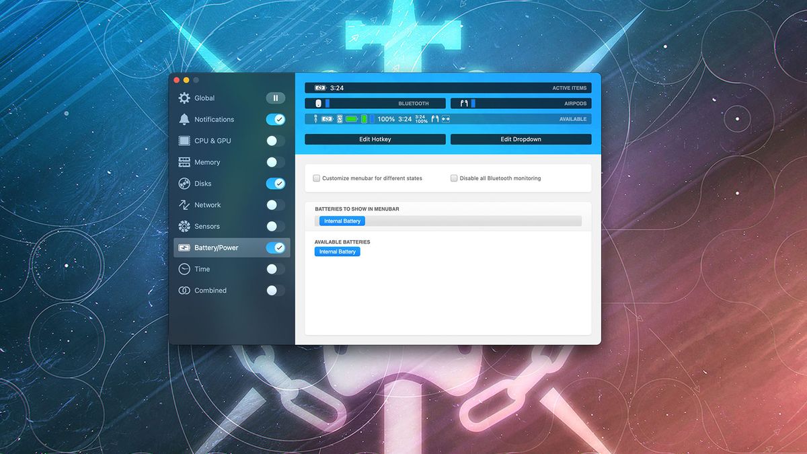Click Edit Dropdown
Viewport: 807px width, 454px height.
[521, 139]
